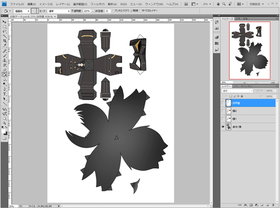The image size is (280, 208).
Task: Uncheck the 隣接 checkbox
Action: coord(132,11)
